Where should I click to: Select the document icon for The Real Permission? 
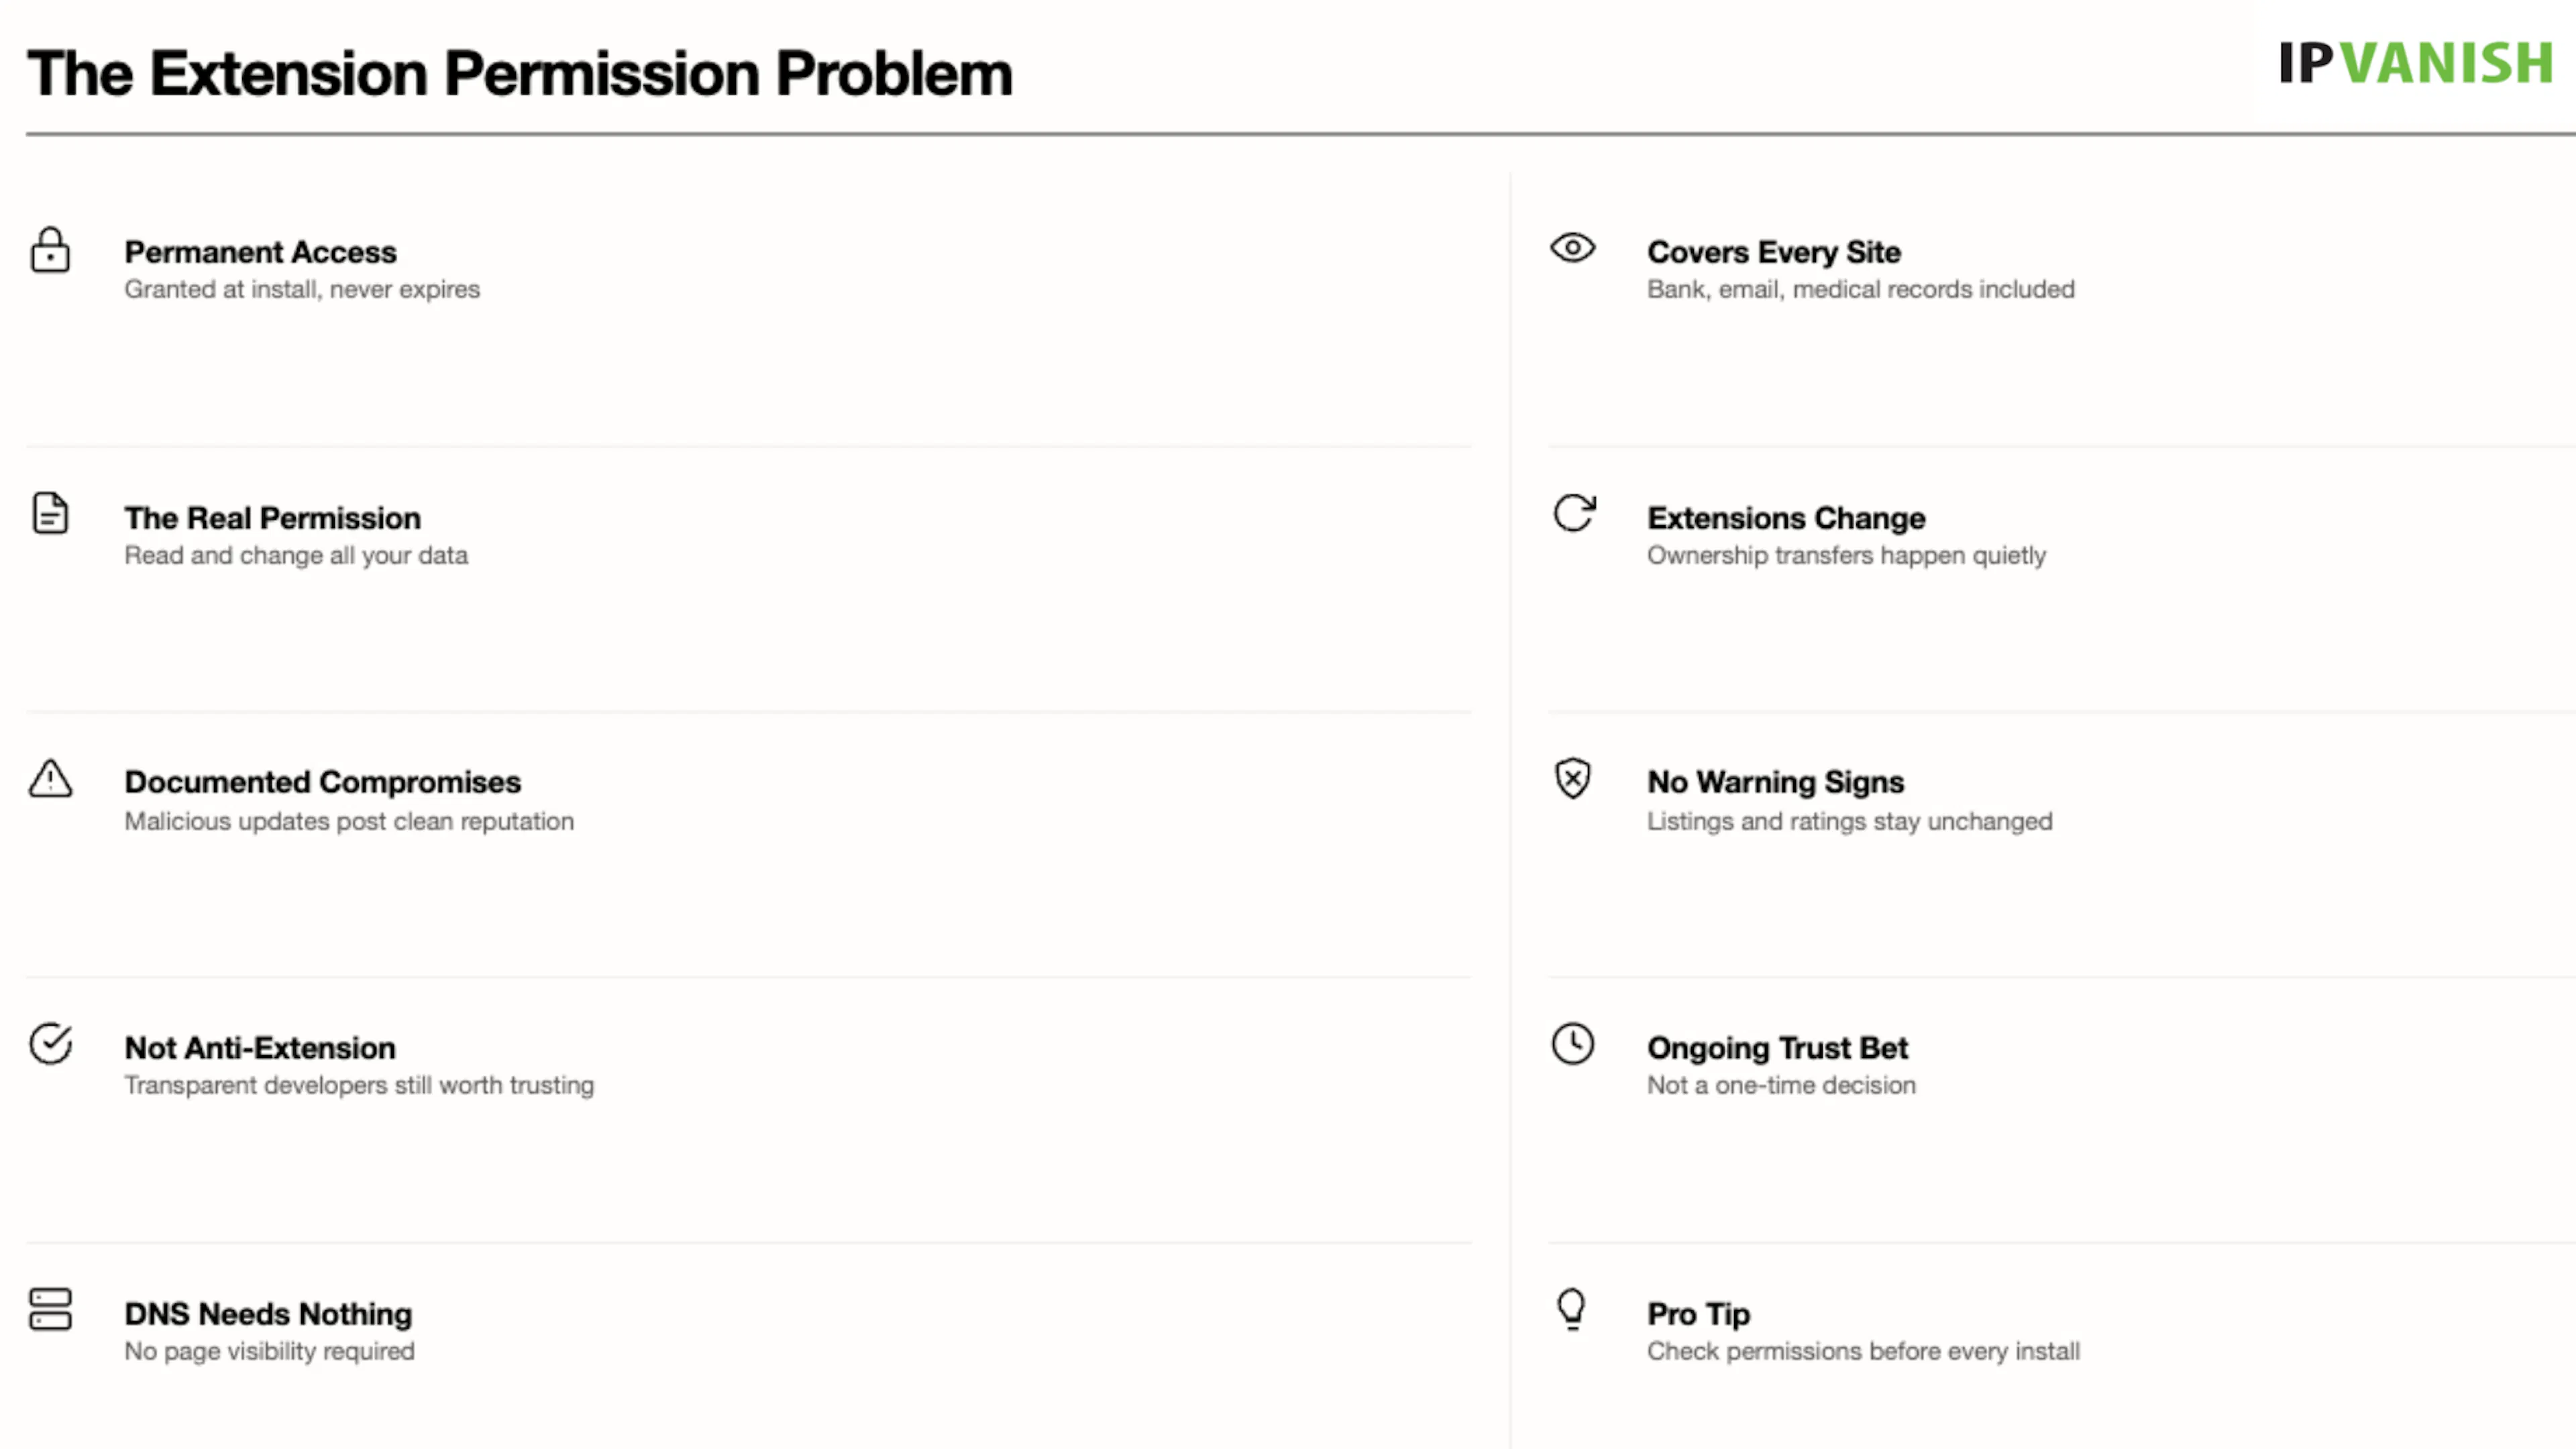click(x=50, y=513)
